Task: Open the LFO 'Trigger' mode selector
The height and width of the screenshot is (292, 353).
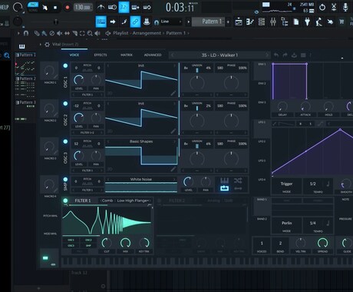Action: (286, 186)
